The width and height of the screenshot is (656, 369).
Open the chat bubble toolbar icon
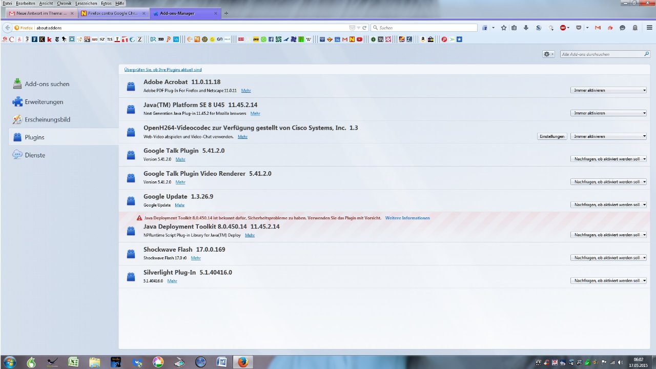(x=622, y=28)
